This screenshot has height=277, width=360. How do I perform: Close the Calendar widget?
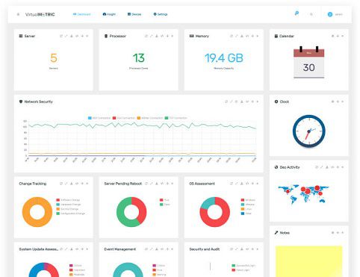click(x=343, y=36)
